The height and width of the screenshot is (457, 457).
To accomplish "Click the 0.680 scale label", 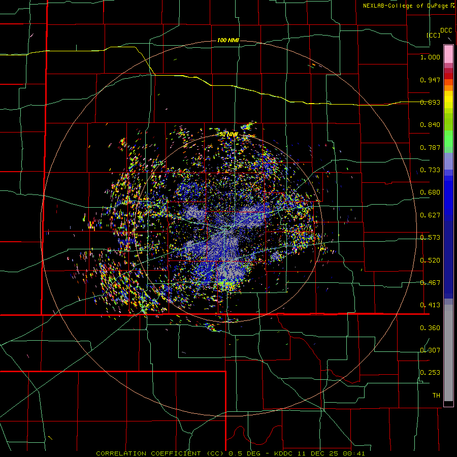I will point(430,192).
